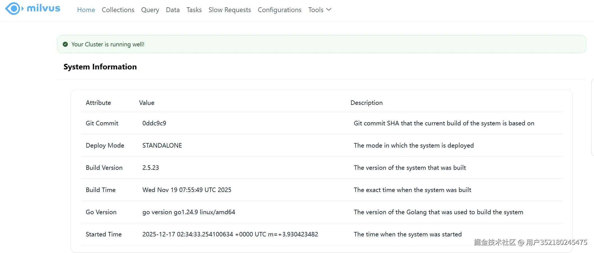
Task: Click the green cluster status check icon
Action: click(65, 44)
